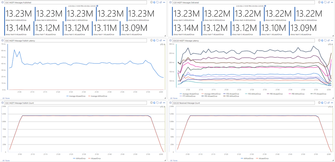Open more options menu on D2C Publish Latency tile
Viewport: 335px width, 162px height.
click(164, 40)
